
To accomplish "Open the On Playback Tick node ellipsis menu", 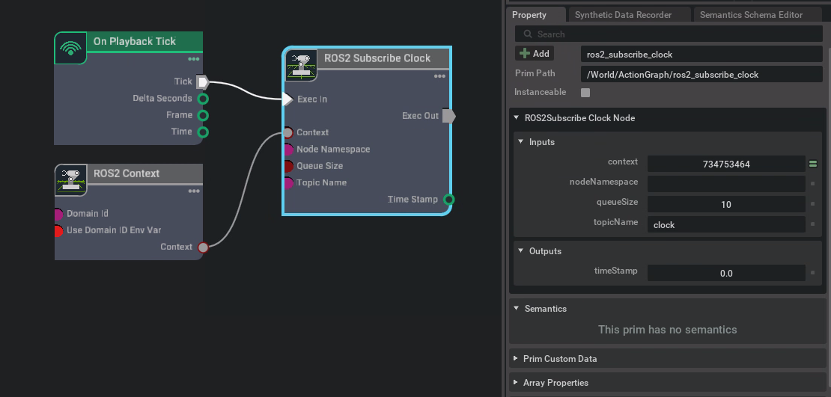I will coord(193,59).
